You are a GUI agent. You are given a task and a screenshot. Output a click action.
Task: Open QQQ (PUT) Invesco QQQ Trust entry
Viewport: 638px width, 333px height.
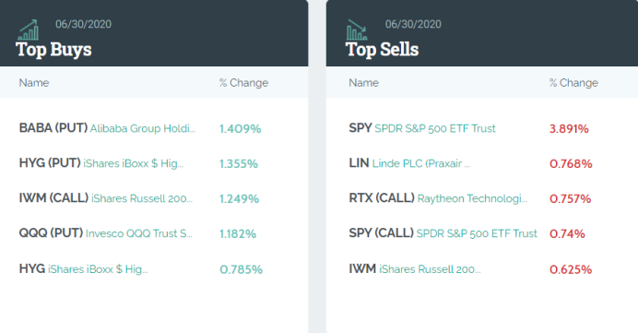[x=106, y=233]
